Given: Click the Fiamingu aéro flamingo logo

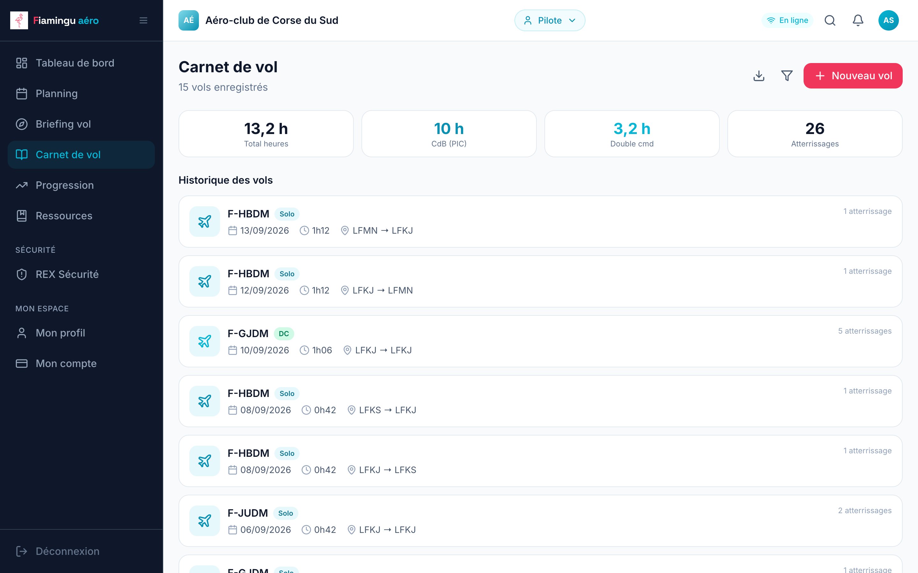Looking at the screenshot, I should [19, 20].
